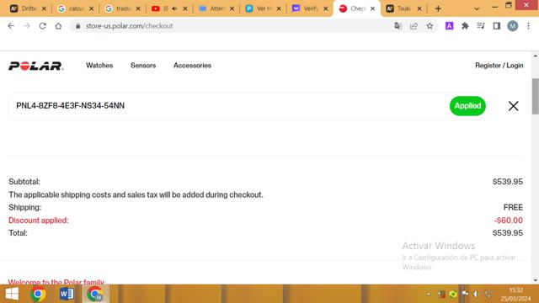Click the translate page icon
The height and width of the screenshot is (303, 539).
tap(398, 26)
